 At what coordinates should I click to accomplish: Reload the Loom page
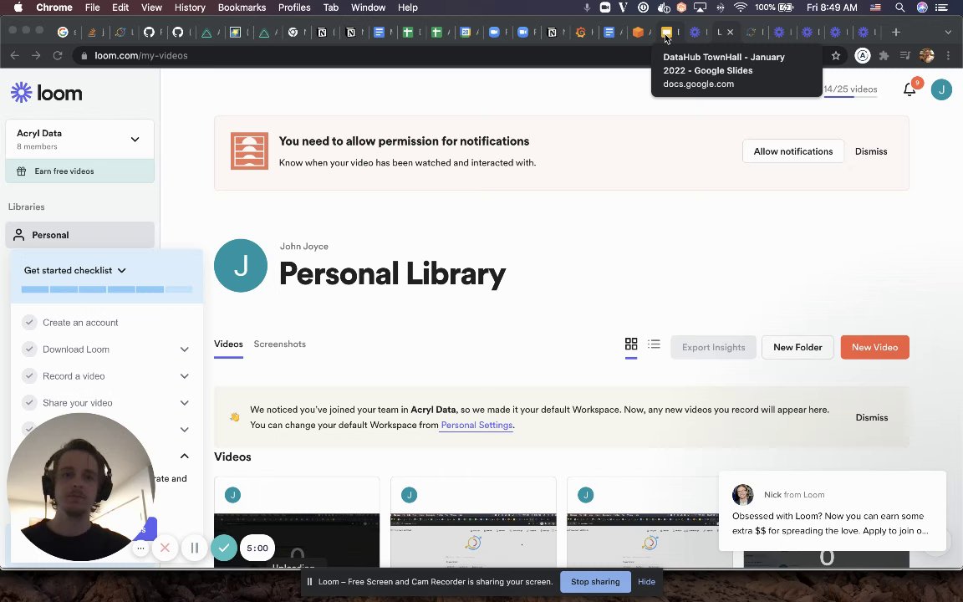(58, 56)
